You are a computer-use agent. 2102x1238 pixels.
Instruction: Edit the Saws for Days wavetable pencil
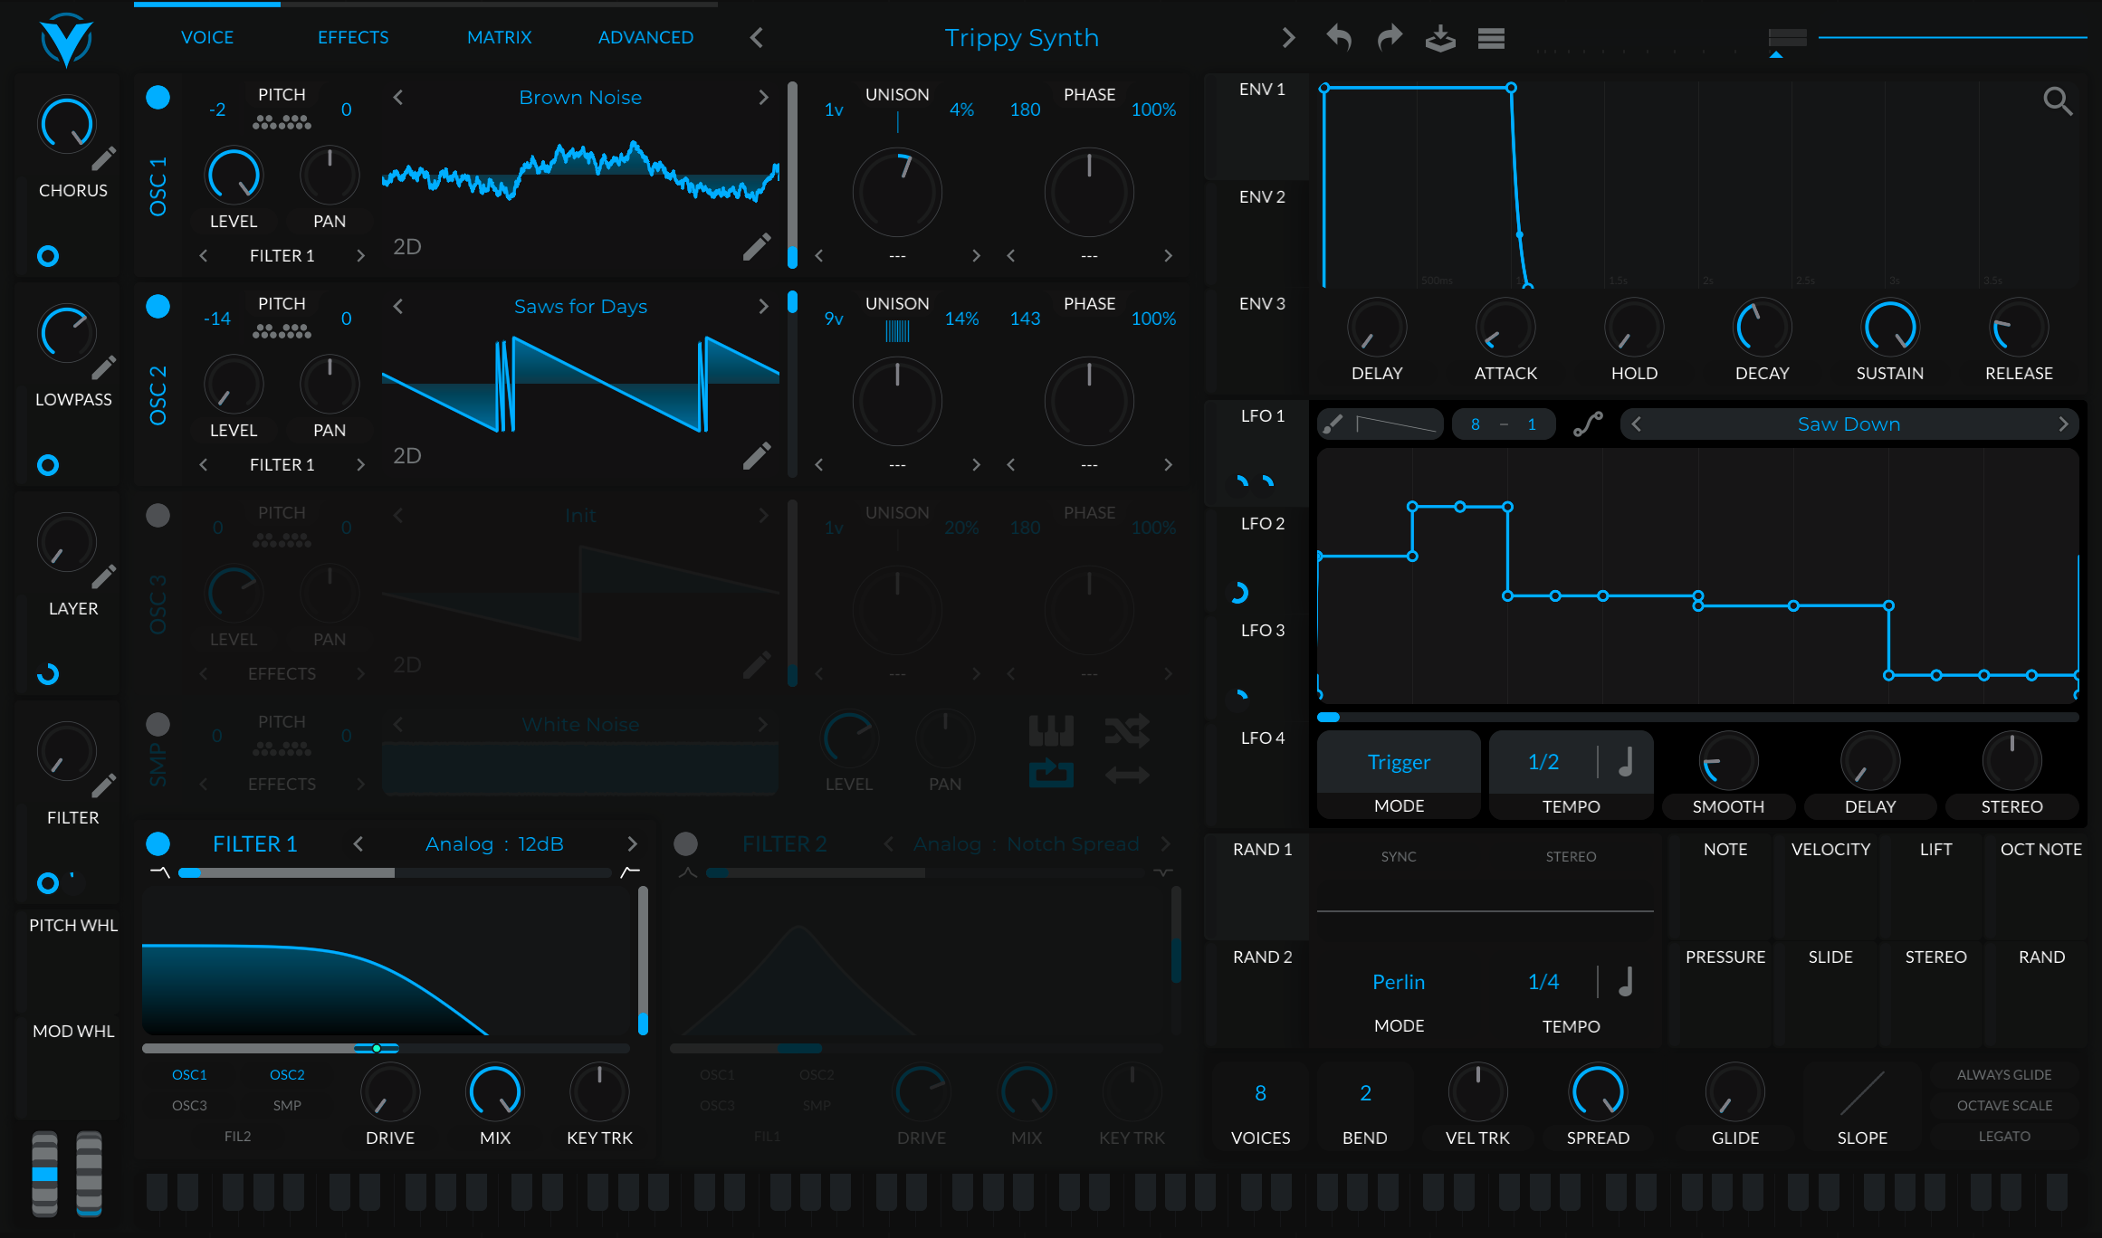click(757, 456)
